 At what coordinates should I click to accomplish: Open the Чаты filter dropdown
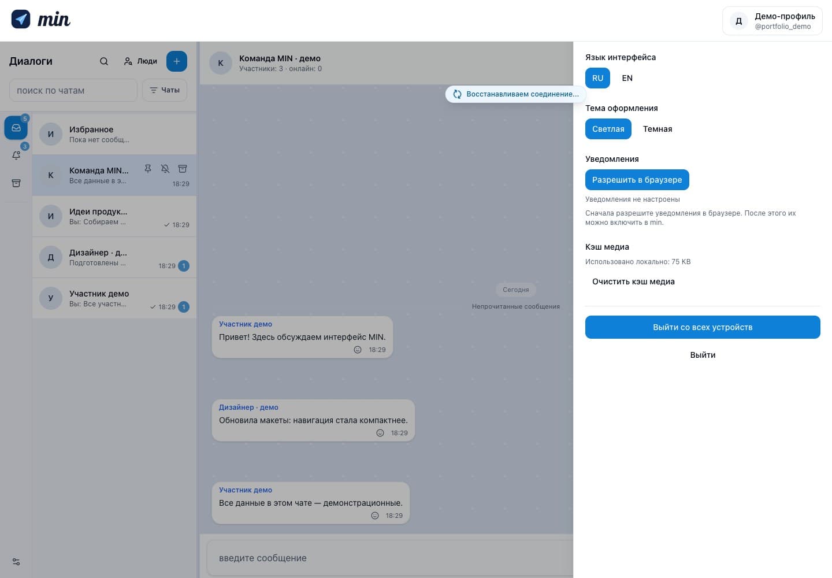[165, 90]
